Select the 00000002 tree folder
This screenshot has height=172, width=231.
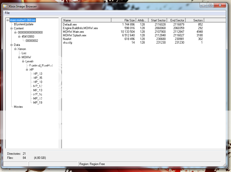pyautogui.click(x=32, y=41)
